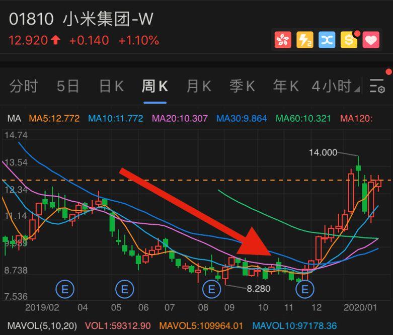The height and width of the screenshot is (335, 393).
Task: Click the 14.74 price axis label
Action: click(x=16, y=135)
